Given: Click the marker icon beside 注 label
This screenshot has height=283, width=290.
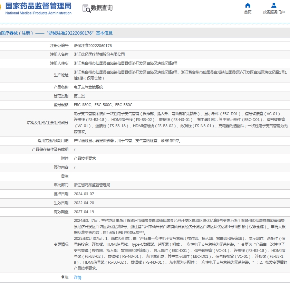Looking at the screenshot, I should pos(63,277).
